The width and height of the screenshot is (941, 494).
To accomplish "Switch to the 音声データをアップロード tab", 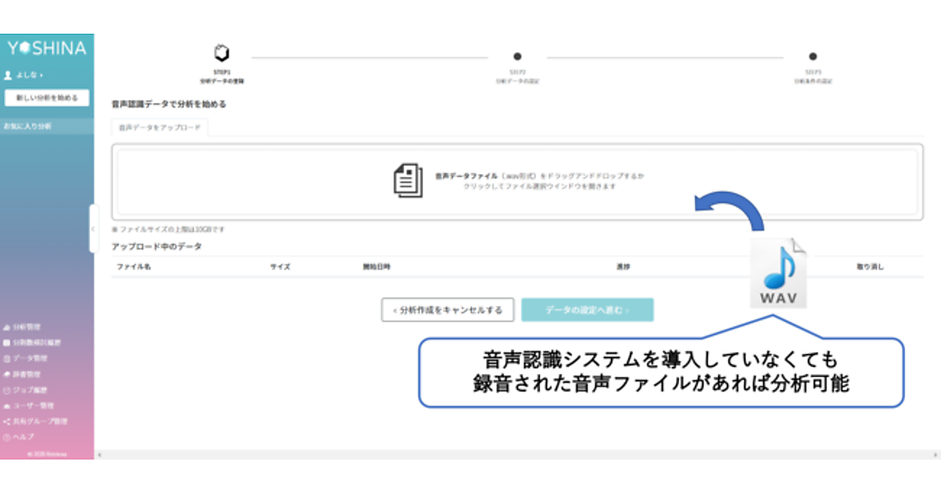I will coord(159,127).
